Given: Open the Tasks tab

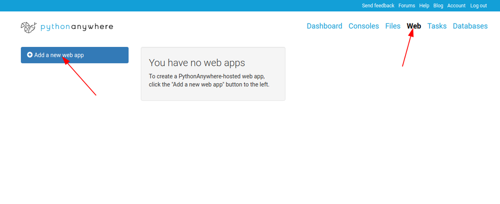Looking at the screenshot, I should click(x=437, y=26).
